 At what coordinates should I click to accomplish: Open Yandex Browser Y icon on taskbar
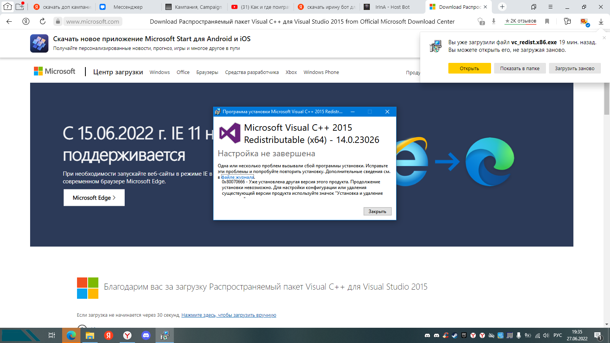tap(127, 335)
